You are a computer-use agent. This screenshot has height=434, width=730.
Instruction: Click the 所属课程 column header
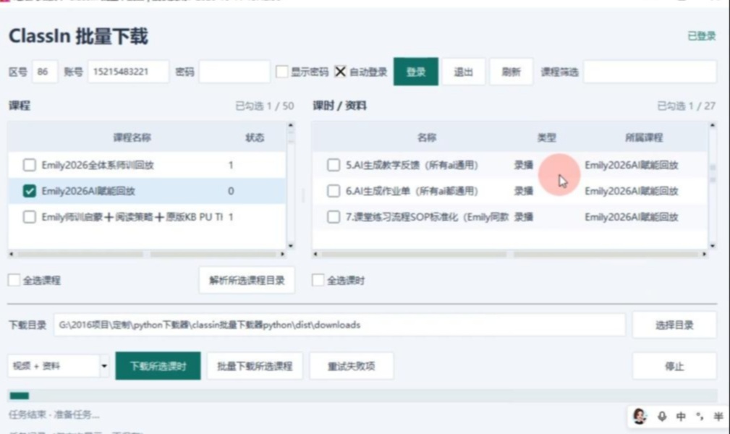(x=644, y=137)
